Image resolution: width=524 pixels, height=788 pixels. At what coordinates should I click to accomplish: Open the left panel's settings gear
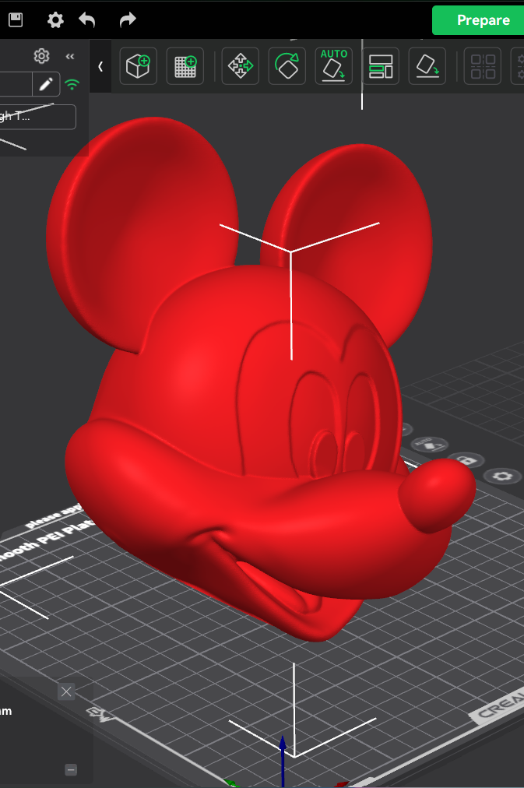coord(42,56)
